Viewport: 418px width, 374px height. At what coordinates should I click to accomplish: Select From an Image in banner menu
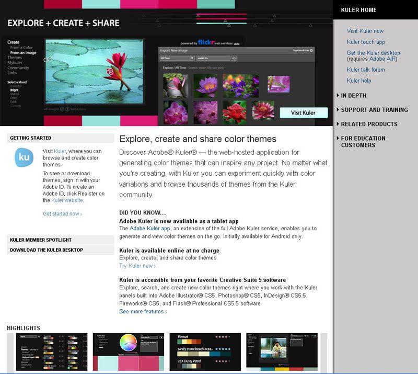(23, 53)
